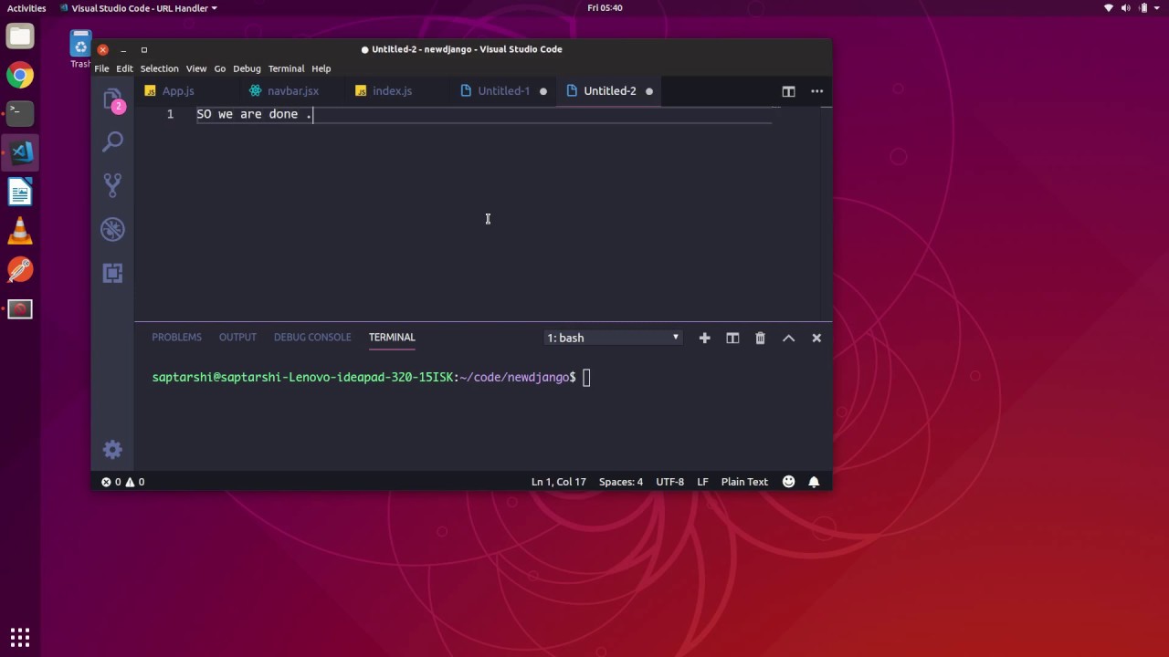Click Activities in the top bar
Screen dimensions: 1169x657
tap(26, 8)
